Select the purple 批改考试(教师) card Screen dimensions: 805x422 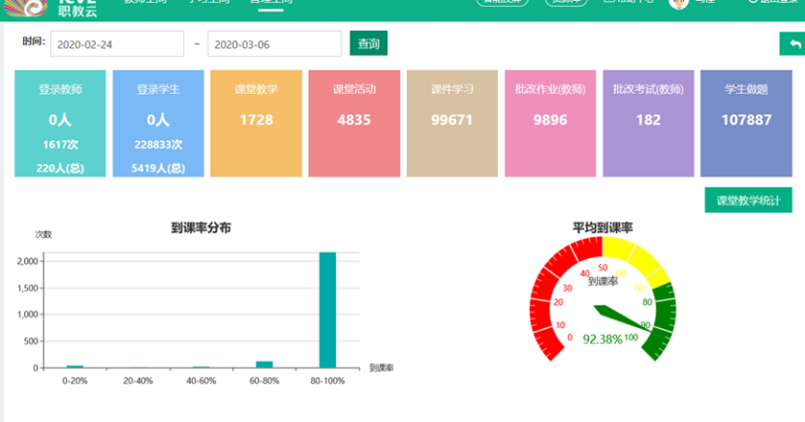(x=648, y=123)
